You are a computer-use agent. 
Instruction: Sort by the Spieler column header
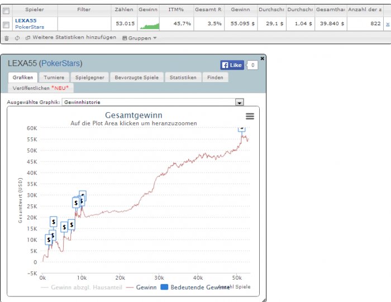pos(35,9)
